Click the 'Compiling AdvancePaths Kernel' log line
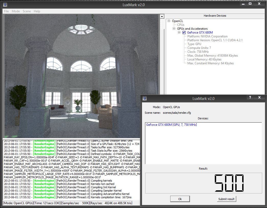 (67, 194)
